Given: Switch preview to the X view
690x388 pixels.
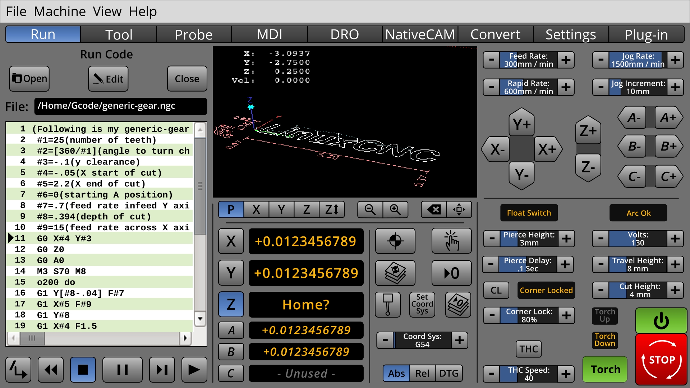Looking at the screenshot, I should (x=256, y=209).
